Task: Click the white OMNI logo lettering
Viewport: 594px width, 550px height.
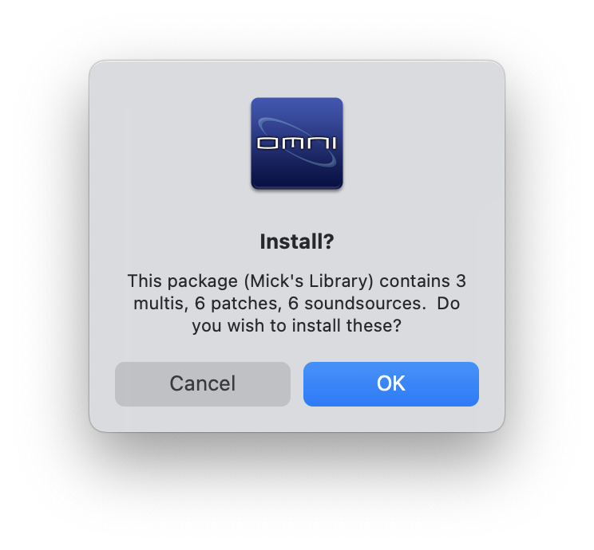Action: (297, 143)
